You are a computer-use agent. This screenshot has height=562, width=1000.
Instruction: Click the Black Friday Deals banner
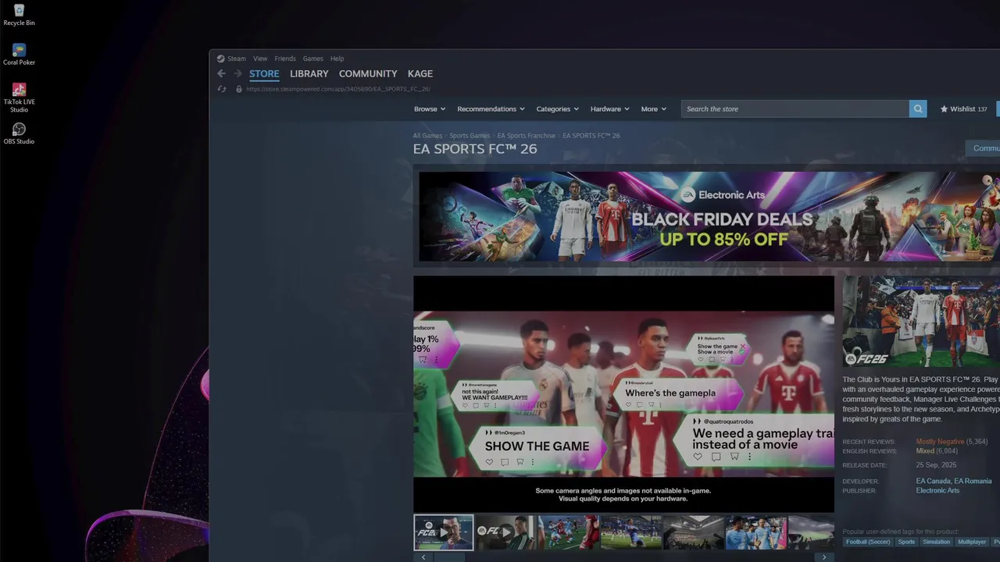(x=709, y=216)
